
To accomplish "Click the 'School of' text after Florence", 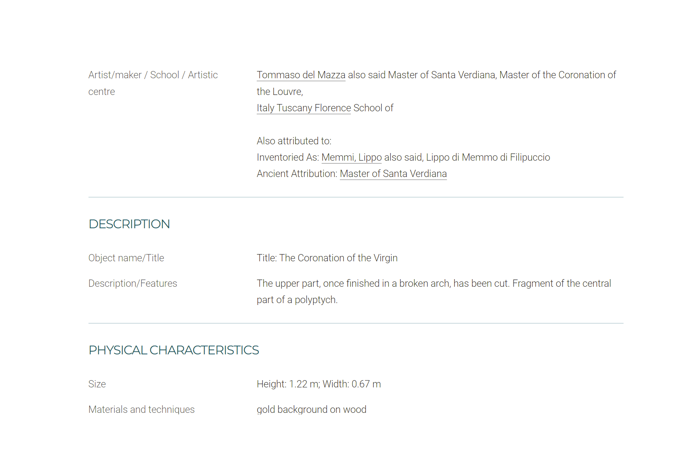I will (373, 108).
